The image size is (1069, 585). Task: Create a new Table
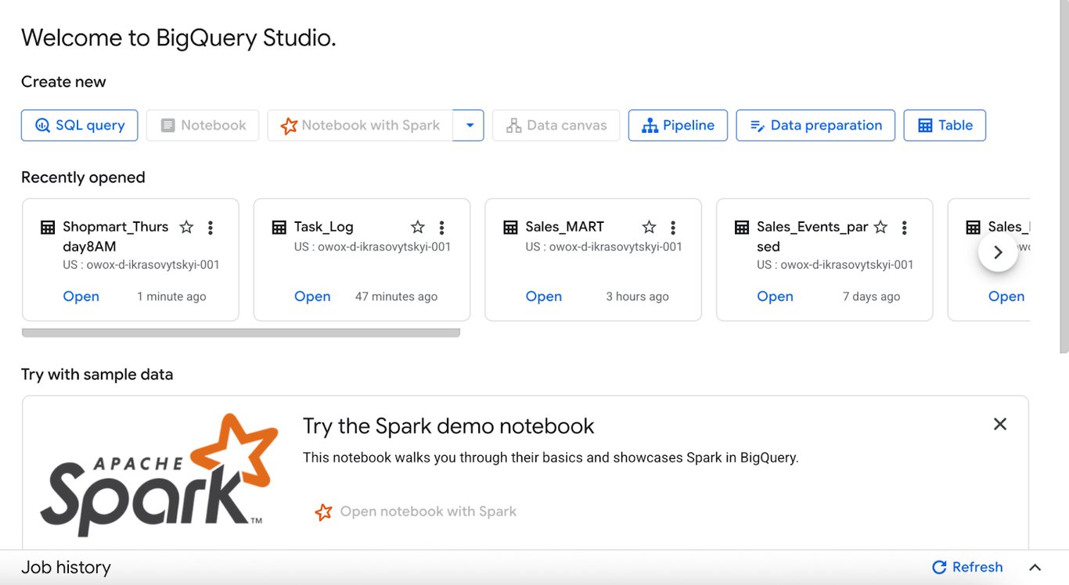(x=945, y=125)
